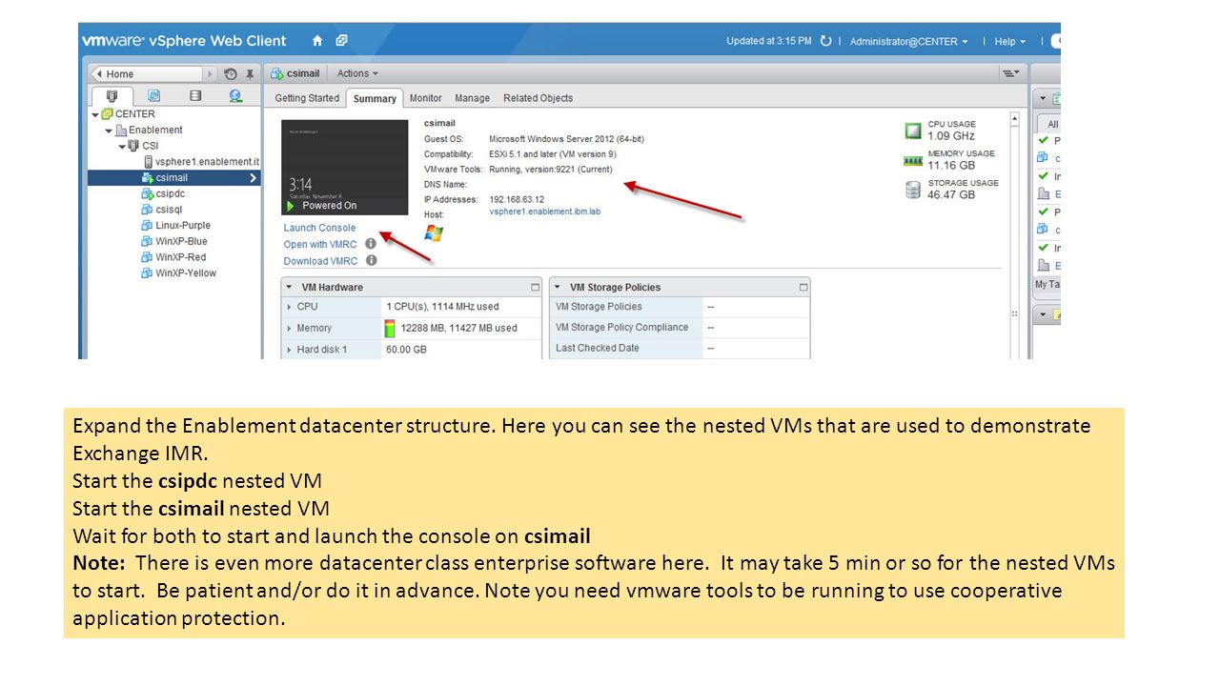The width and height of the screenshot is (1220, 686).
Task: Switch to Hosts and Clusters navigator tab
Action: [x=112, y=95]
